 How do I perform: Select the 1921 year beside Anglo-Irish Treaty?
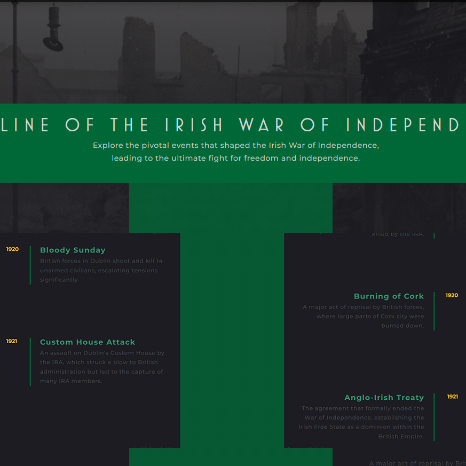[453, 397]
